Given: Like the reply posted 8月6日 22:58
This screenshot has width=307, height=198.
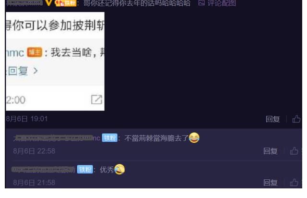Looking at the screenshot, I should (x=294, y=151).
